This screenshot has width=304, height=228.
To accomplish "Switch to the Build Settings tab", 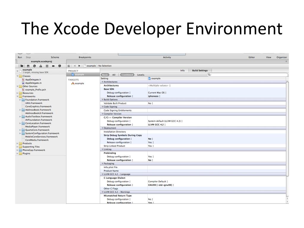I will coord(200,71).
